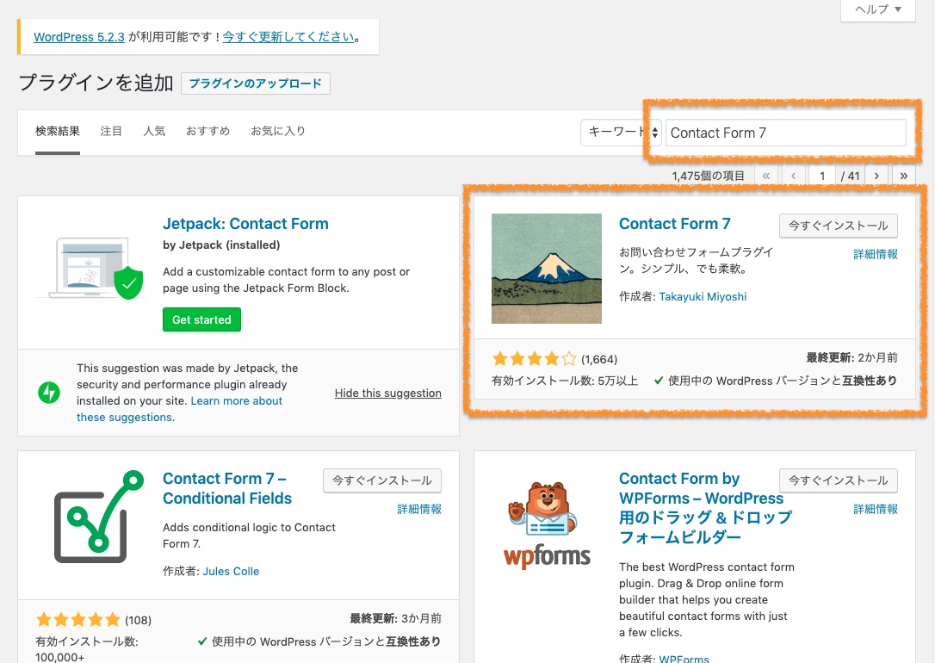The width and height of the screenshot is (935, 663).
Task: Click the Hide this suggestion link
Action: click(387, 393)
